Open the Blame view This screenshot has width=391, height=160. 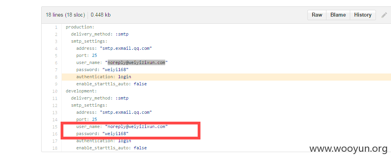(x=338, y=15)
